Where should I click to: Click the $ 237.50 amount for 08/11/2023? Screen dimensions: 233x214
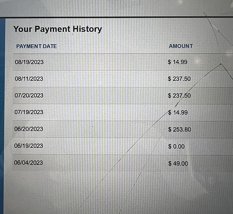pyautogui.click(x=179, y=79)
